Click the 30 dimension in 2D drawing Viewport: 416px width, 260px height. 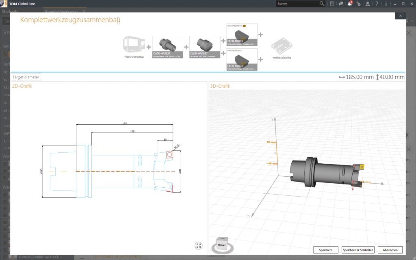(165, 140)
